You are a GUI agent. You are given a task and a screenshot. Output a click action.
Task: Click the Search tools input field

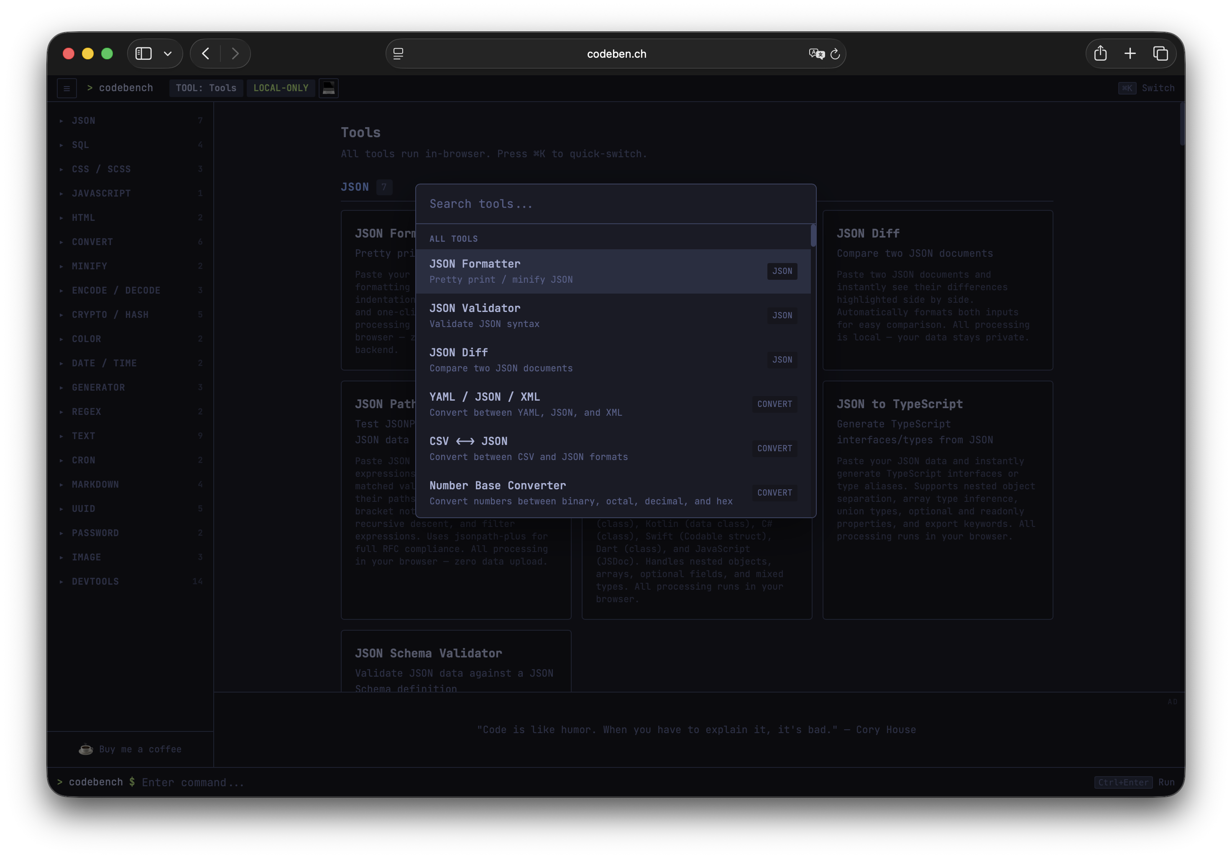tap(616, 204)
